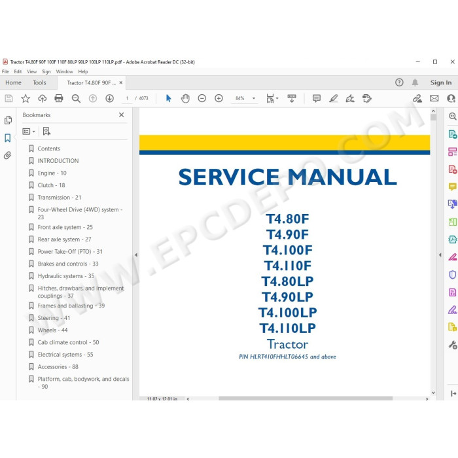Open the Contents bookmark
The width and height of the screenshot is (458, 458).
pos(49,149)
